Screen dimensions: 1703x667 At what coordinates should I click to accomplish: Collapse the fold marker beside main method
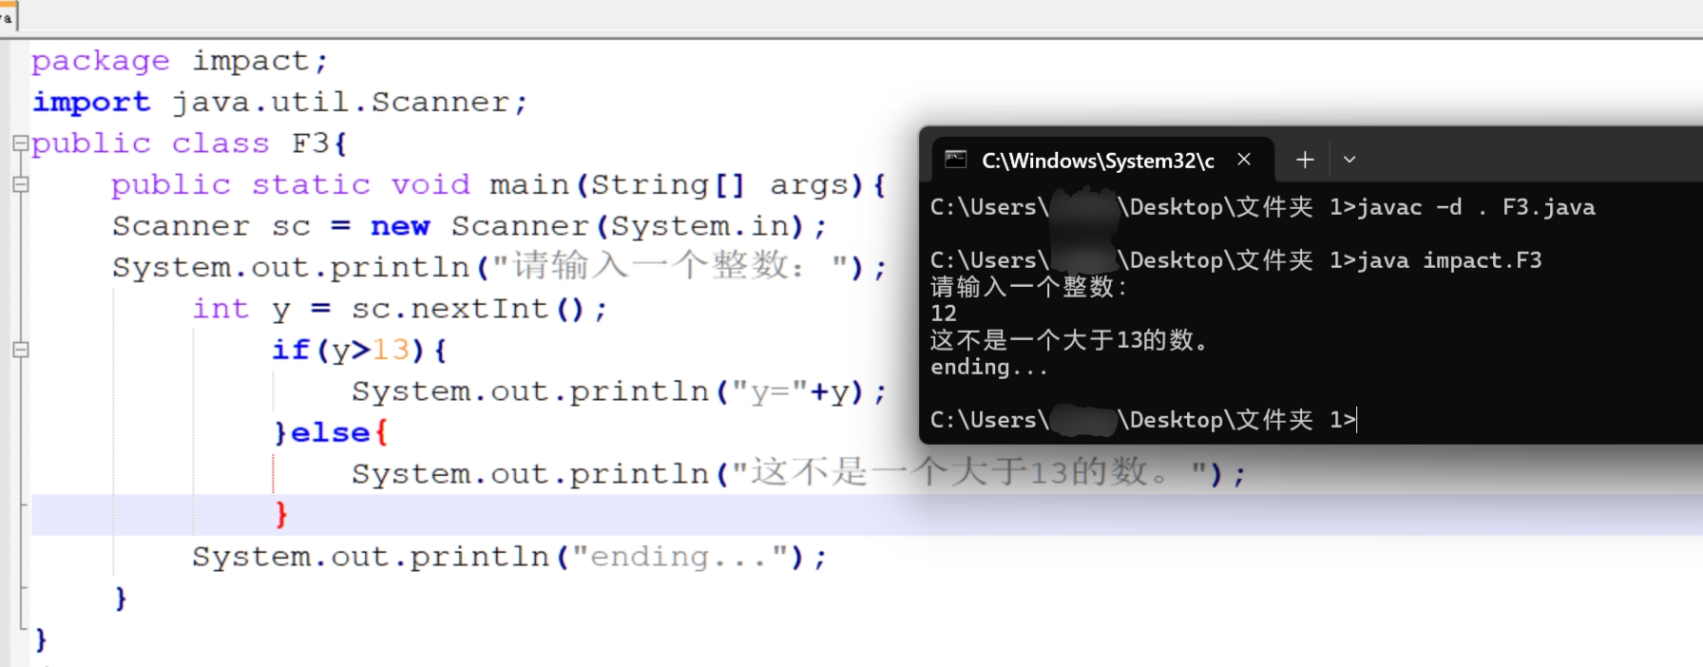20,184
